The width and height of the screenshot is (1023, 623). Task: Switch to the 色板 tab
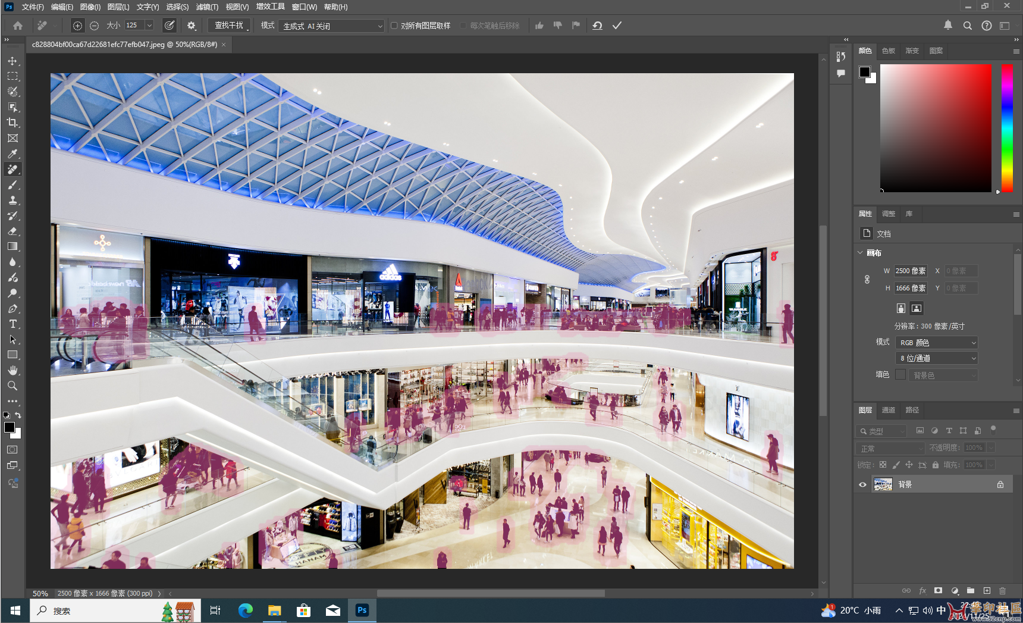click(889, 51)
